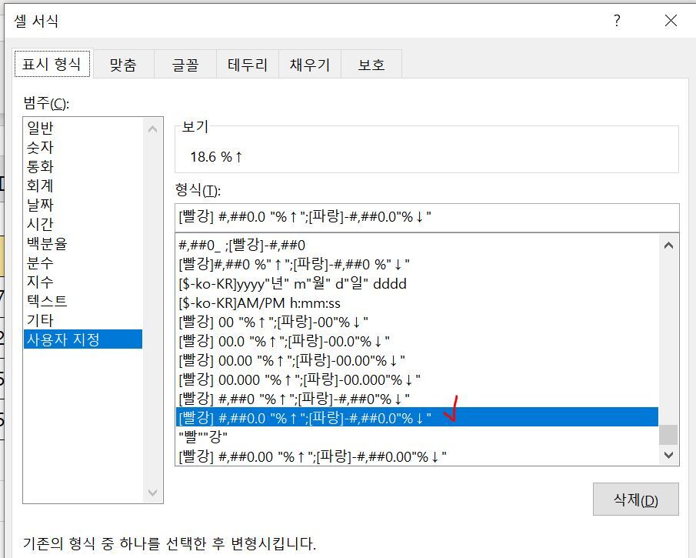Open the 글꼴 tab
This screenshot has width=696, height=558.
(x=185, y=65)
